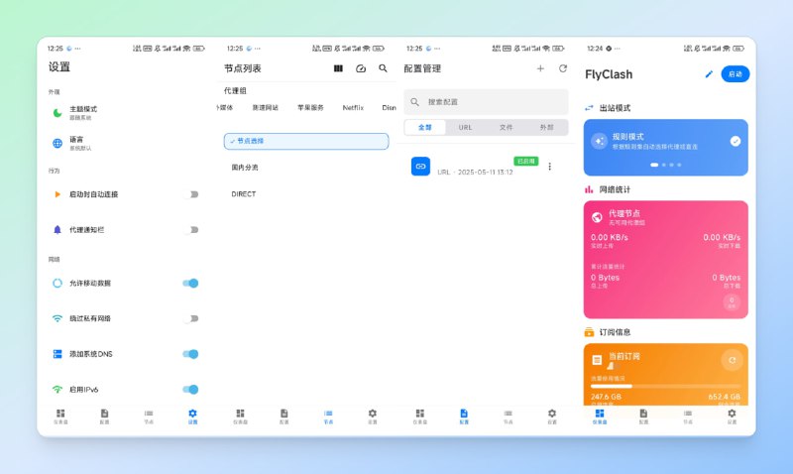Image resolution: width=793 pixels, height=474 pixels.
Task: Toggle the 添加系统DNS switch
Action: 190,354
